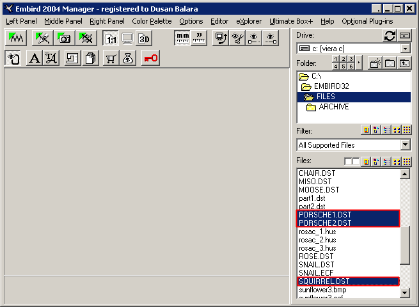This screenshot has width=419, height=307.
Task: Switch to 3D view mode
Action: (144, 38)
